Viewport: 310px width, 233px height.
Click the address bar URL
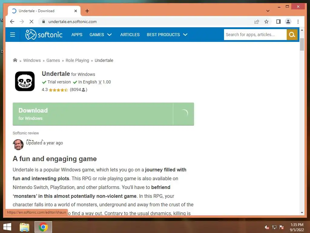pyautogui.click(x=73, y=22)
